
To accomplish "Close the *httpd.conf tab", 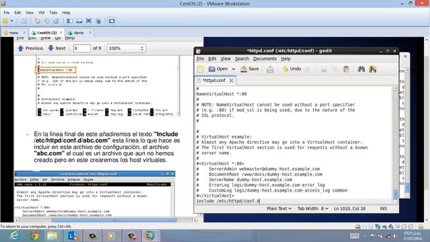I will click(231, 81).
